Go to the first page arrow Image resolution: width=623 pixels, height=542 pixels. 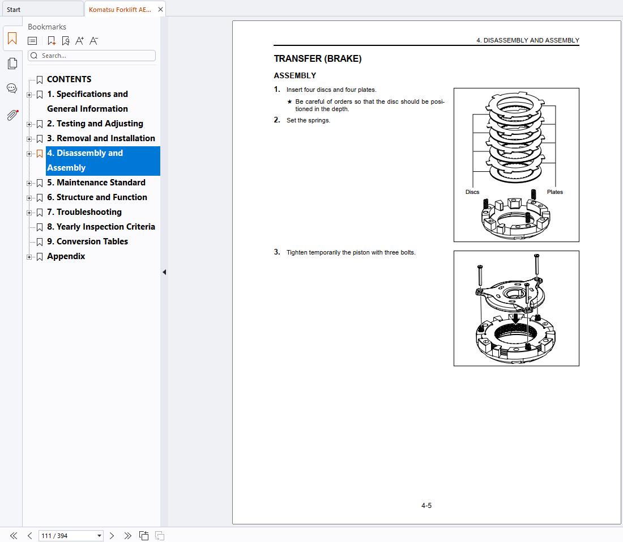14,536
